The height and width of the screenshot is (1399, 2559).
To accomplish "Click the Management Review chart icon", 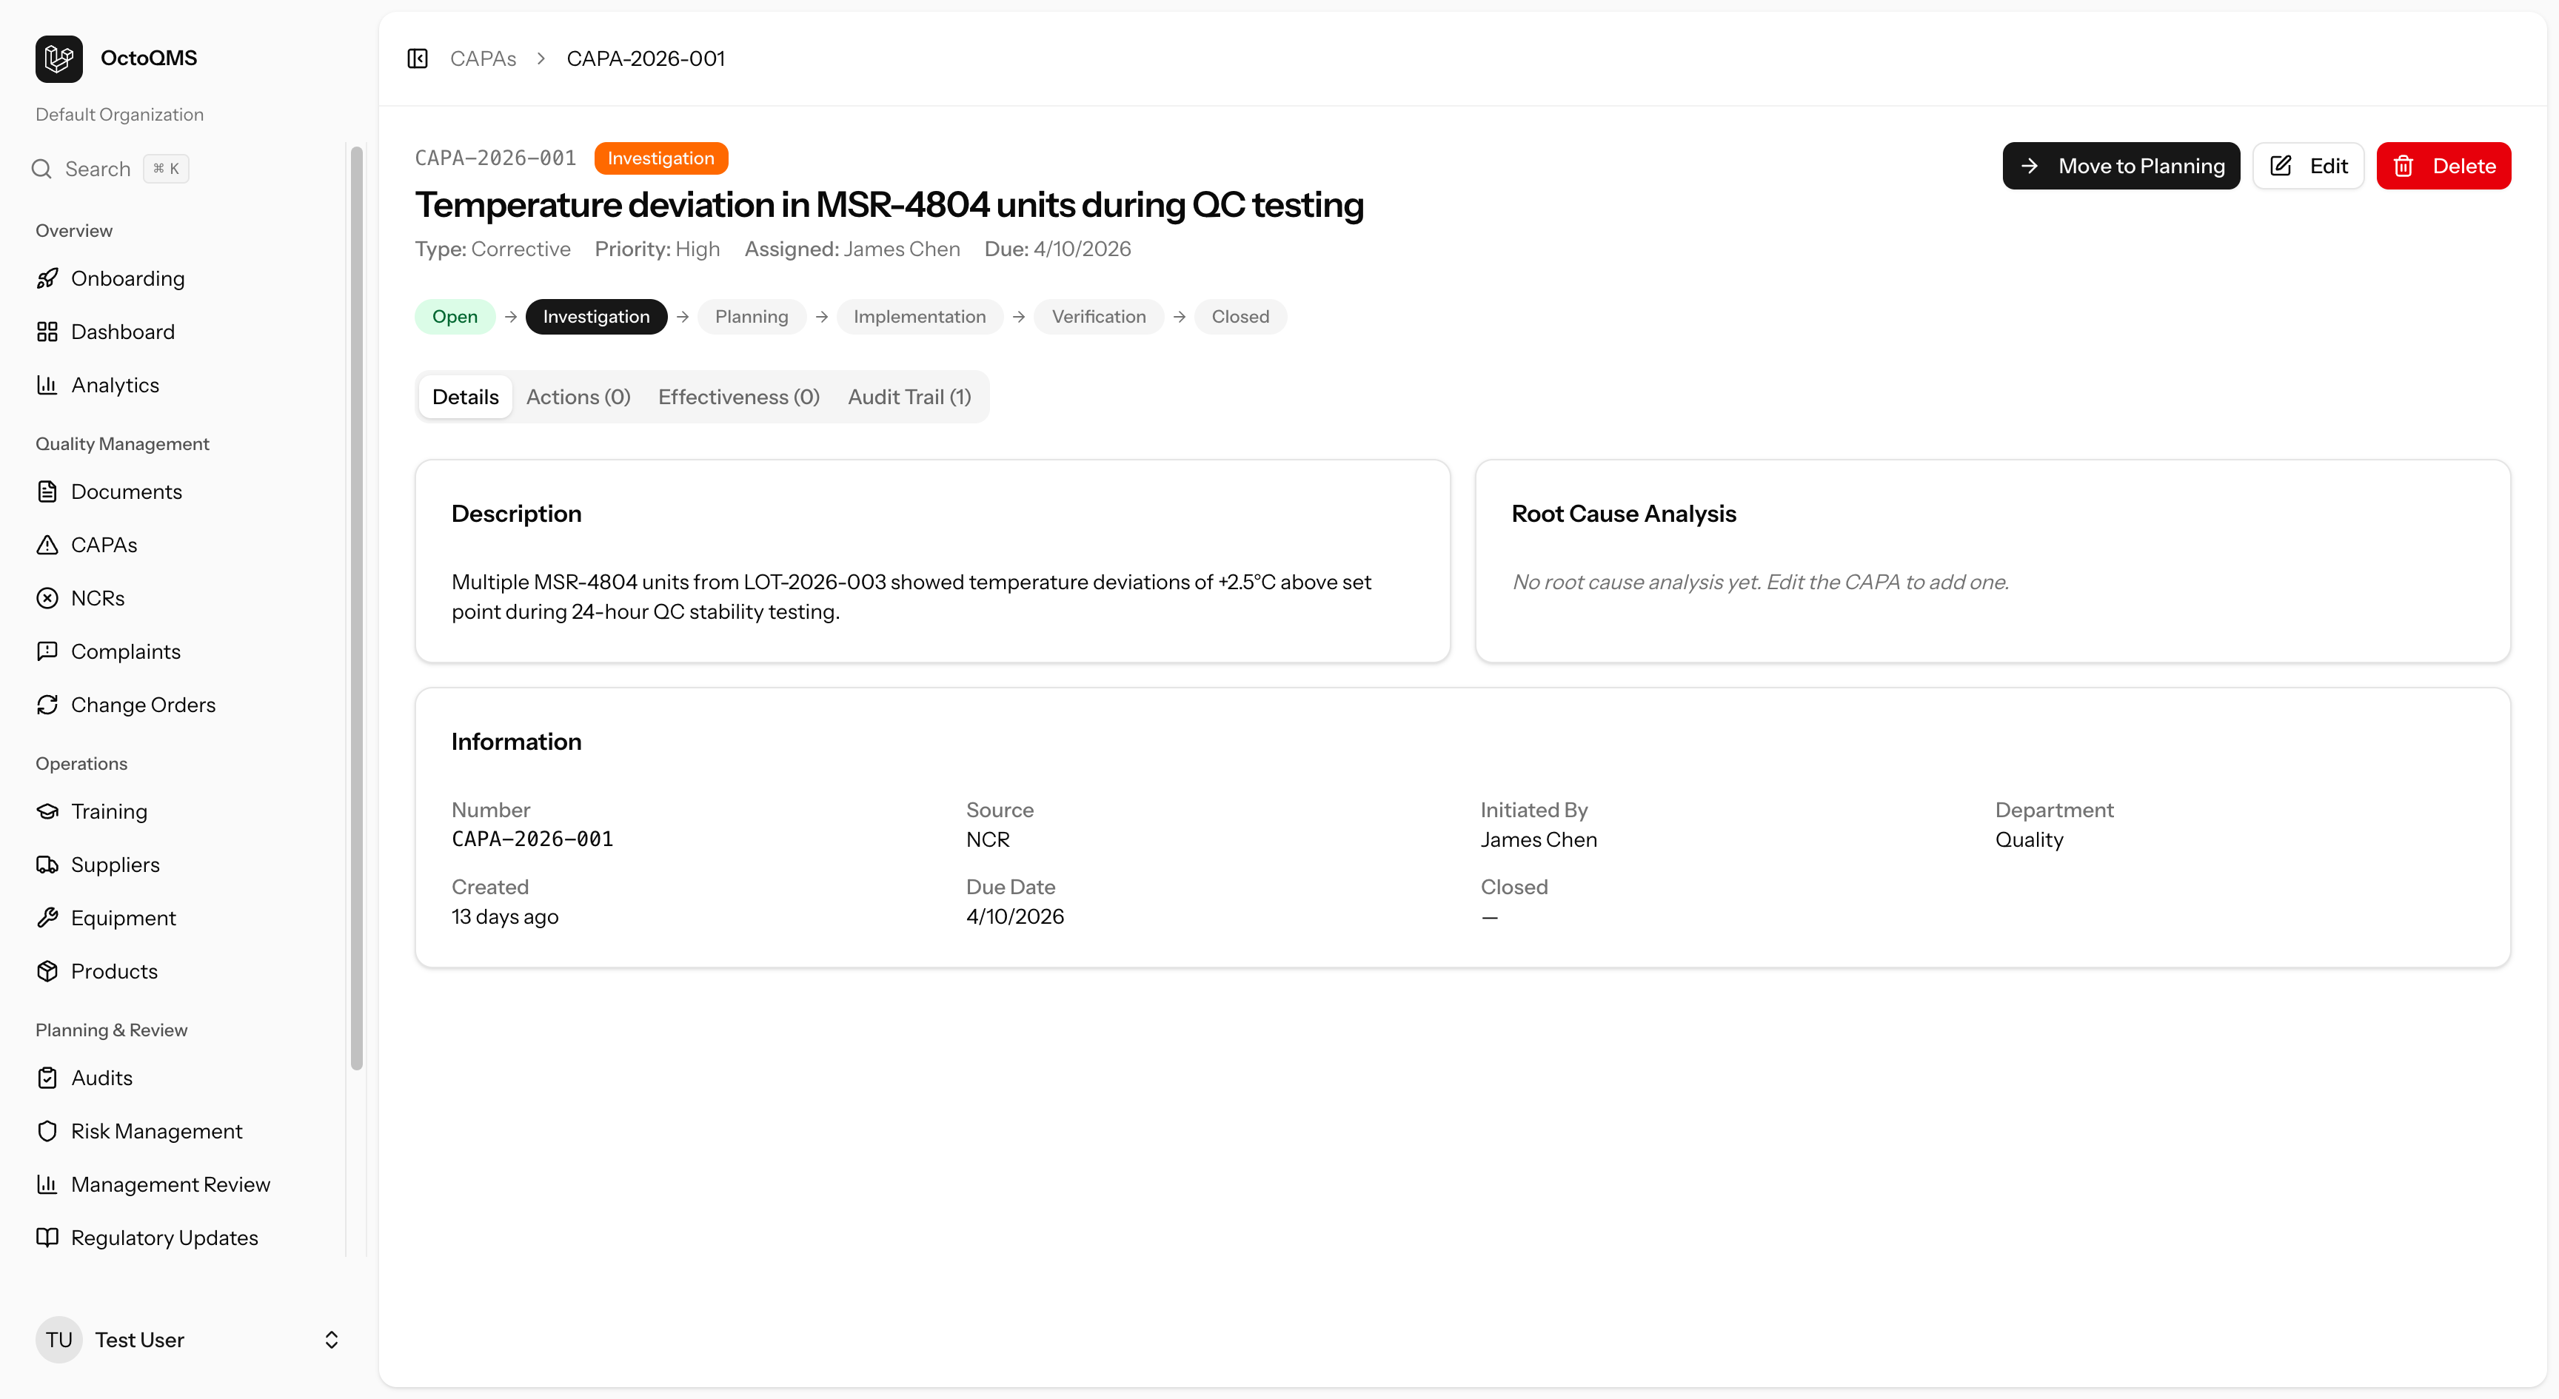I will tap(47, 1184).
